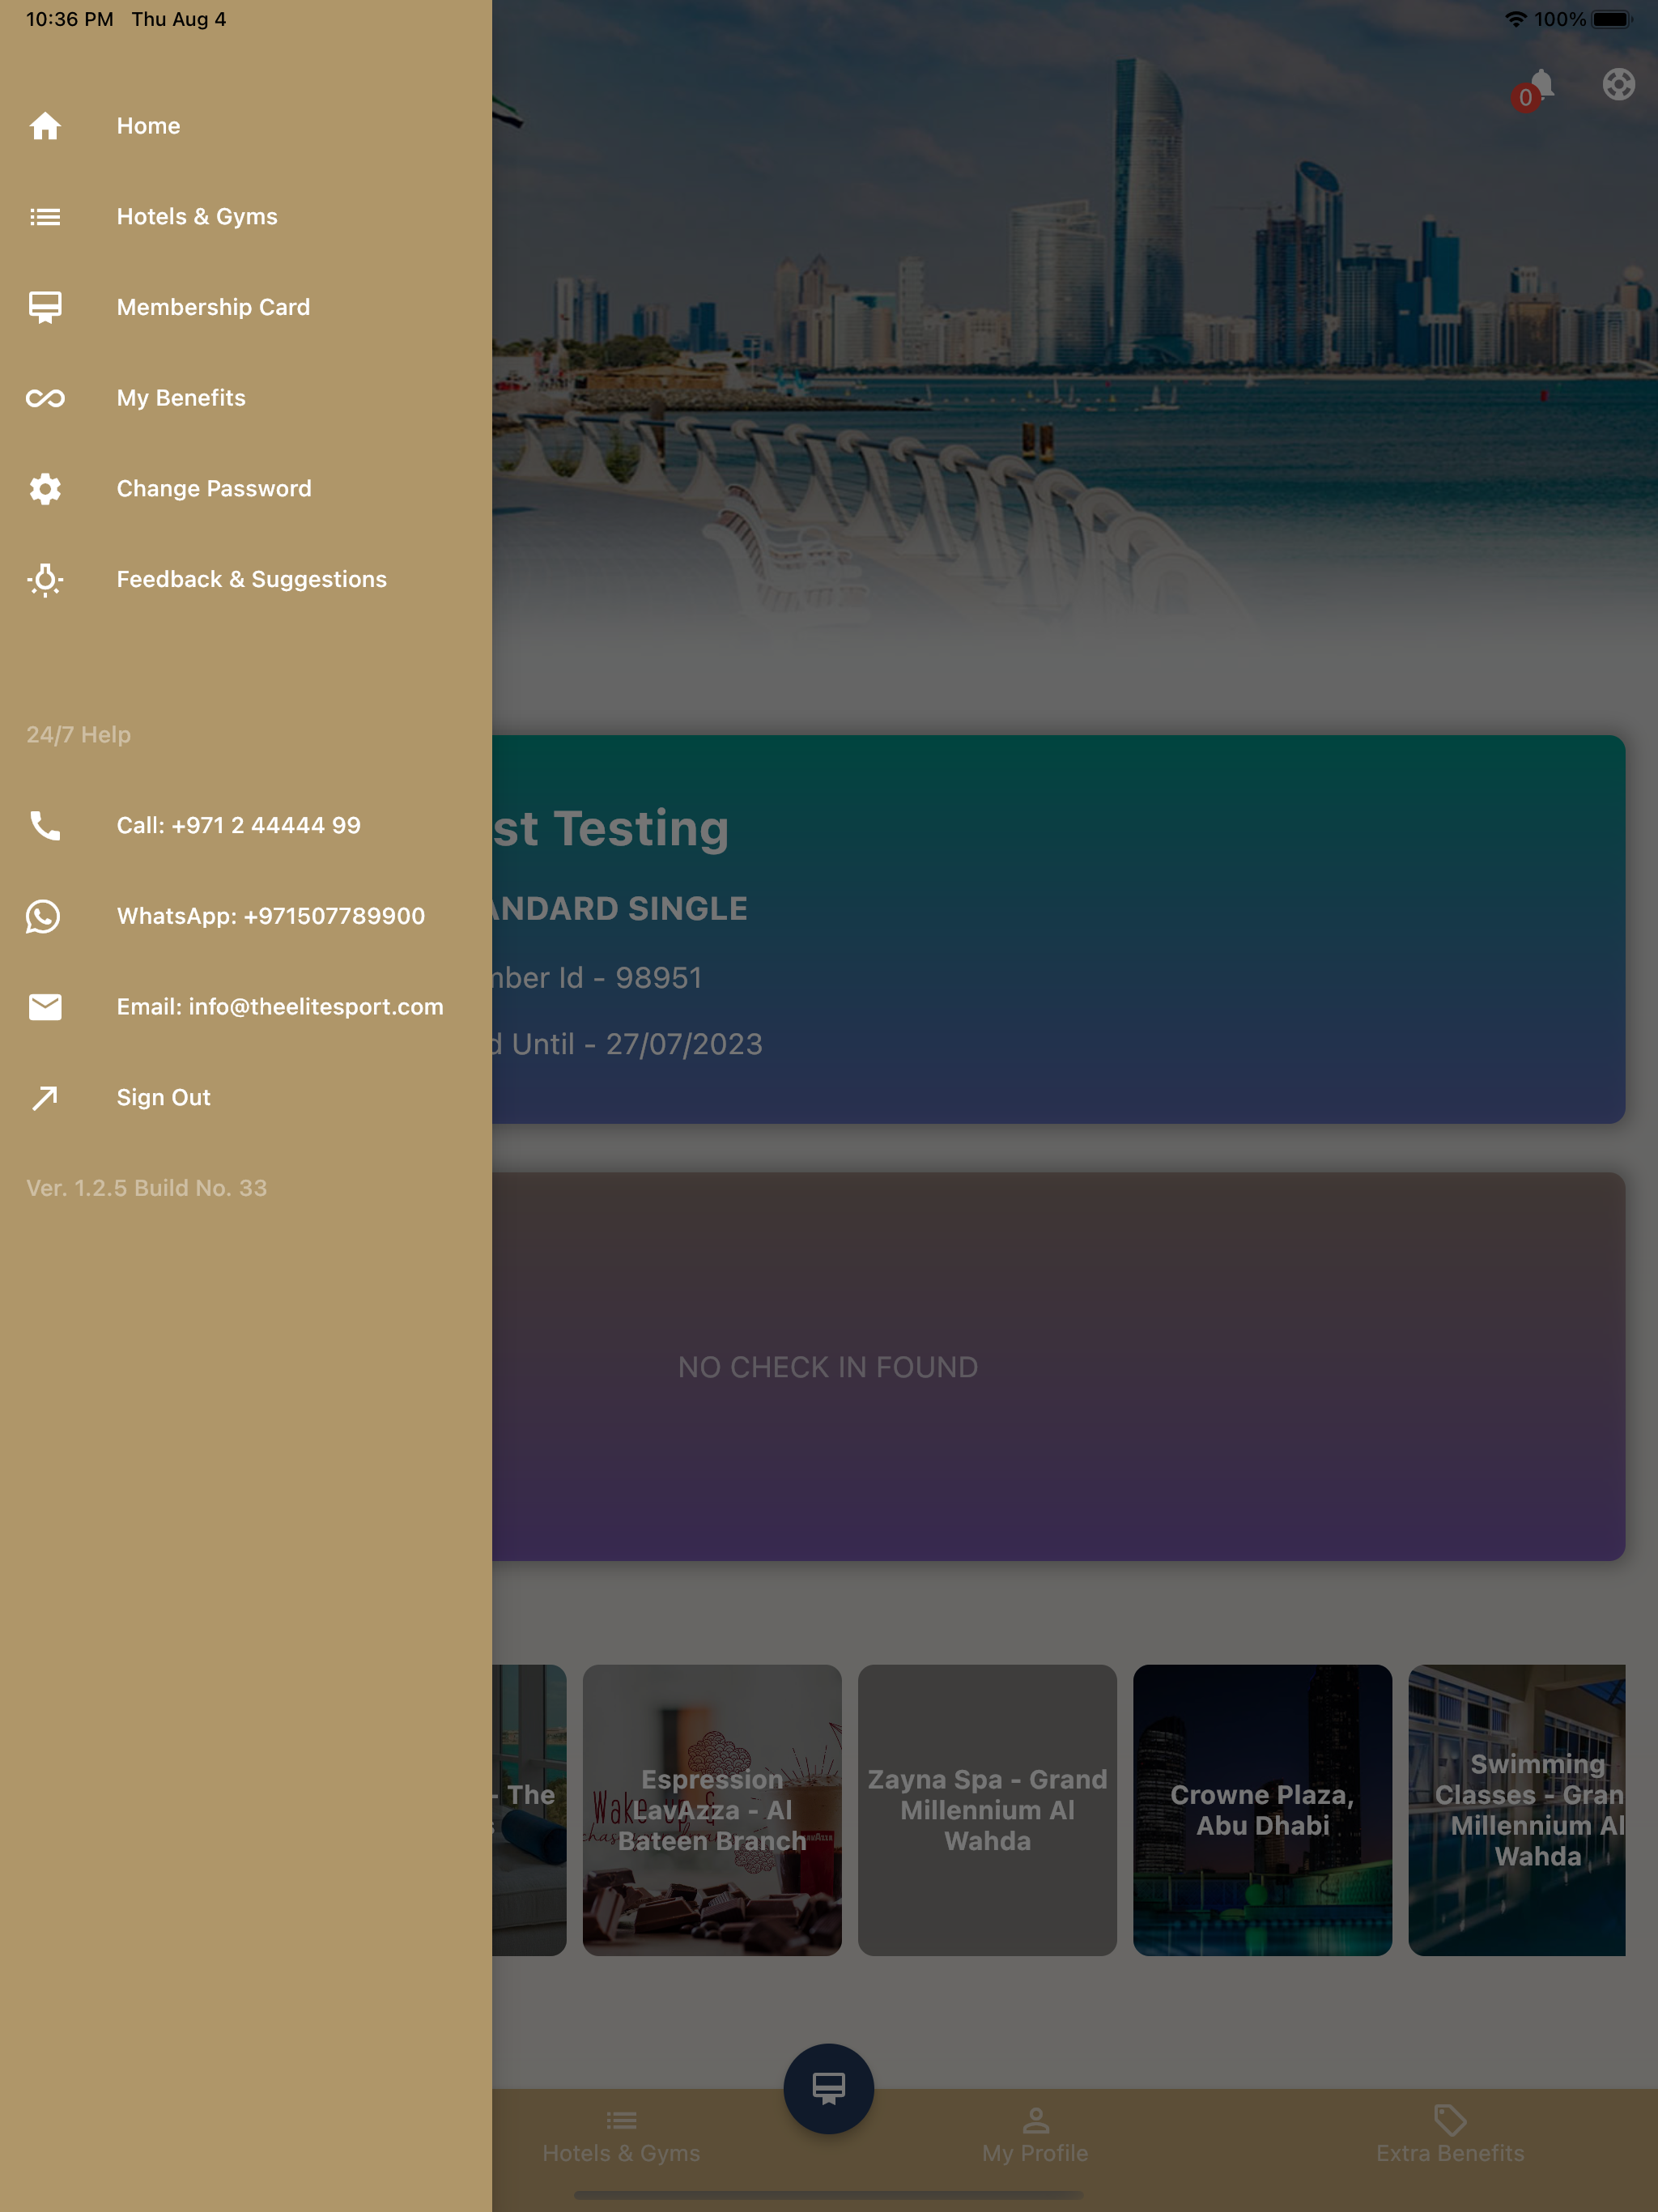Click Ver. 1.2.5 Build No. 33 text
Image resolution: width=1658 pixels, height=2212 pixels.
click(146, 1188)
